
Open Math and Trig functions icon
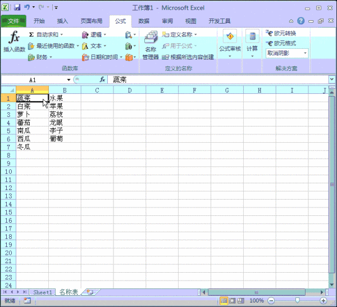[130, 46]
